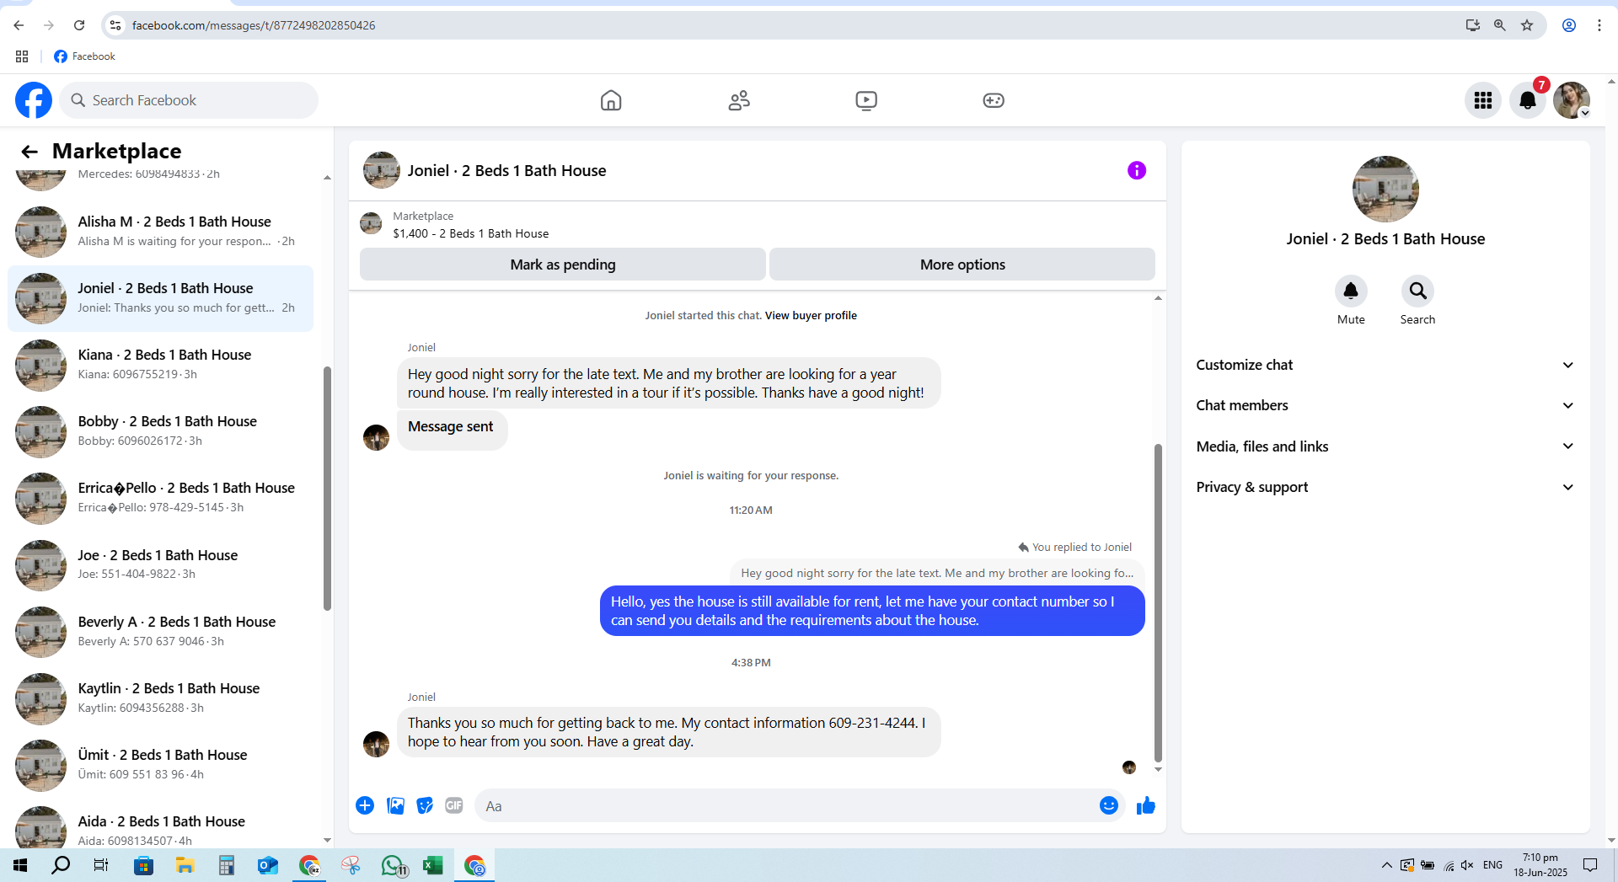Viewport: 1618px width, 882px height.
Task: Choose a GIF in composer
Action: pos(454,806)
